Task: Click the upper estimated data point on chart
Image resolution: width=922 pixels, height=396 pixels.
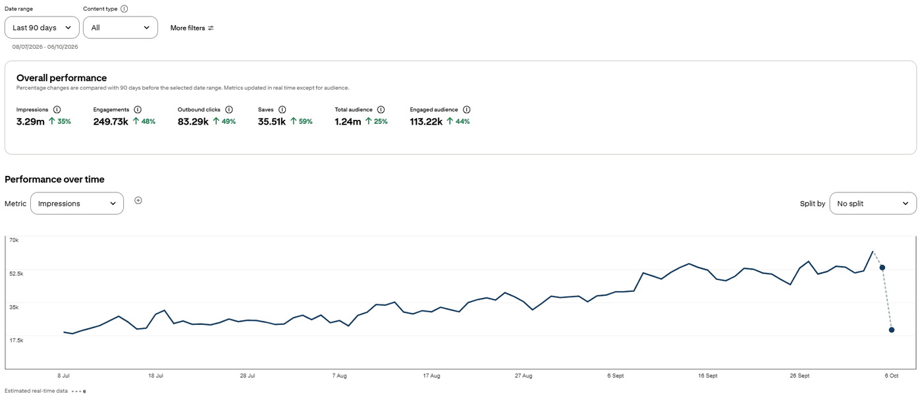Action: pyautogui.click(x=882, y=268)
